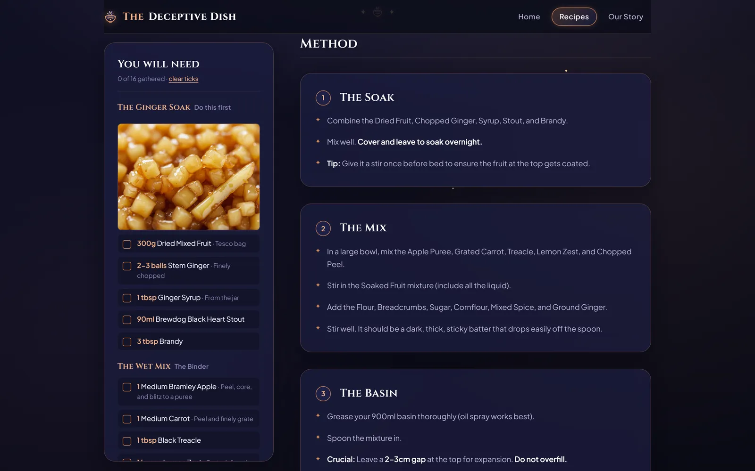Click 'Stir in the Soaked Fruit mixture' step

419,285
